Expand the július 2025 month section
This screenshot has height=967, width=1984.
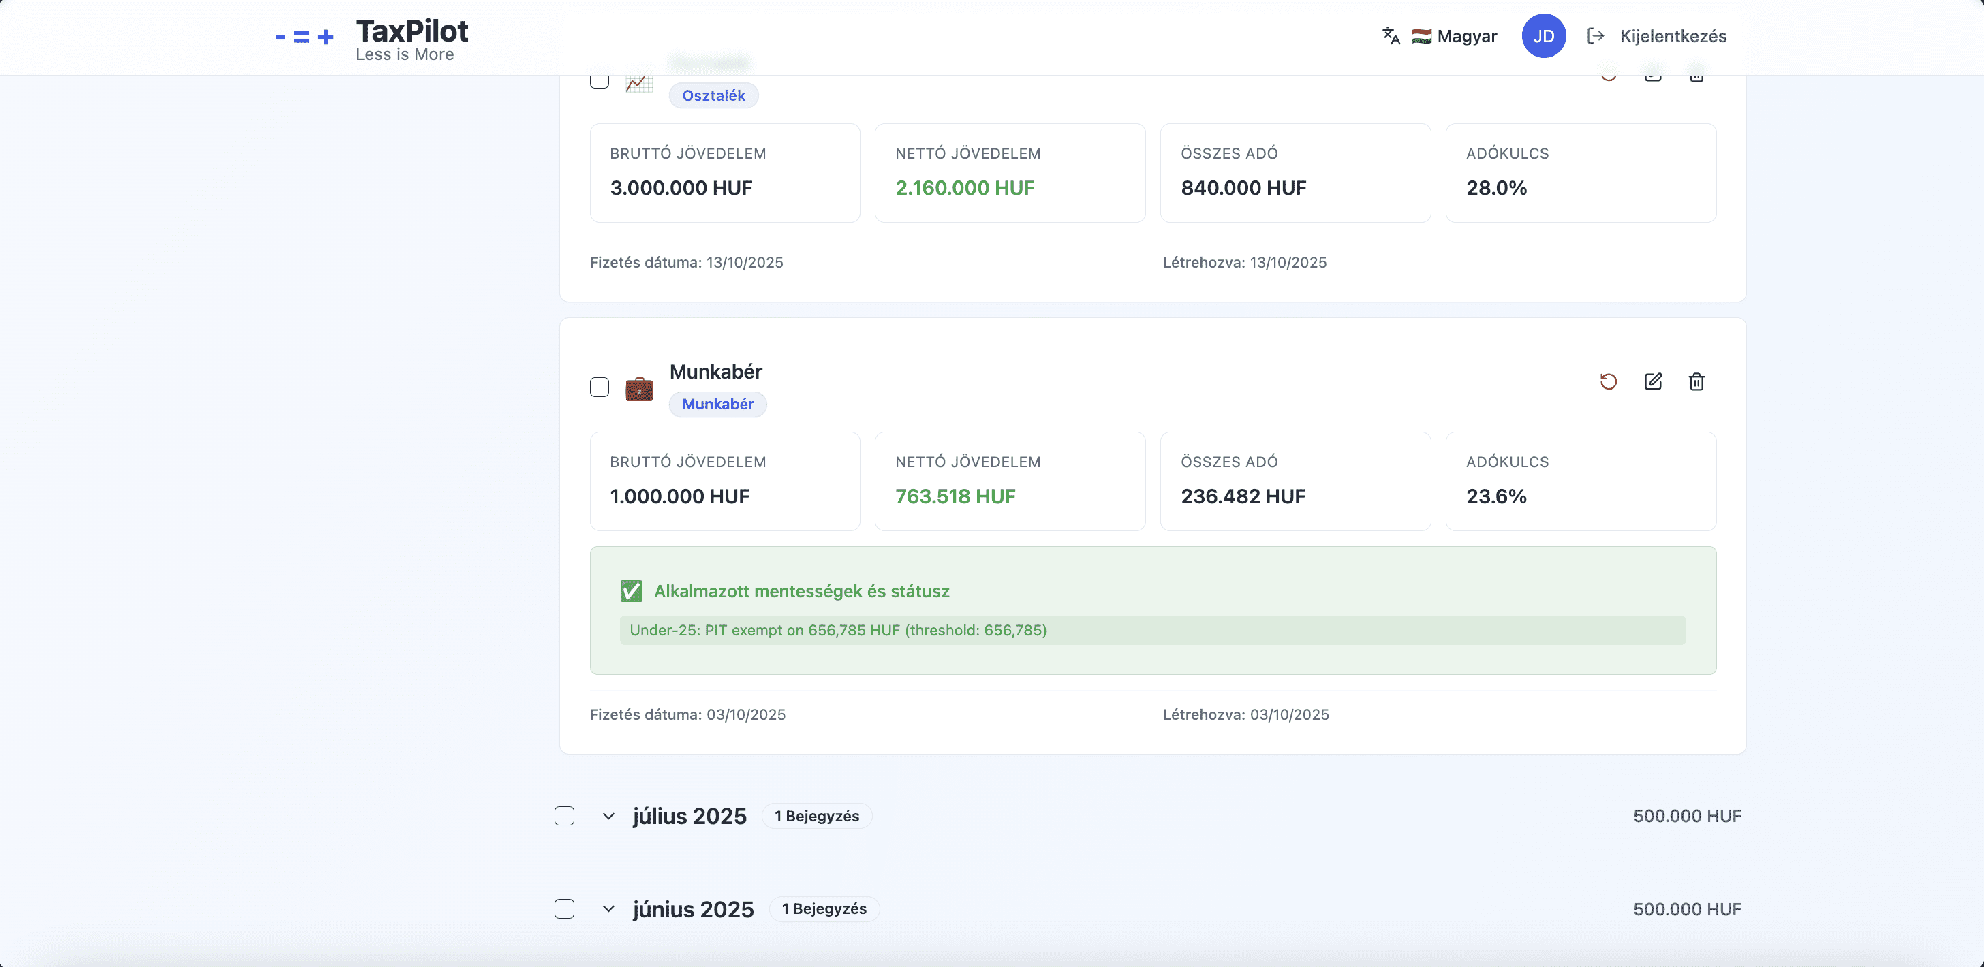pos(608,816)
